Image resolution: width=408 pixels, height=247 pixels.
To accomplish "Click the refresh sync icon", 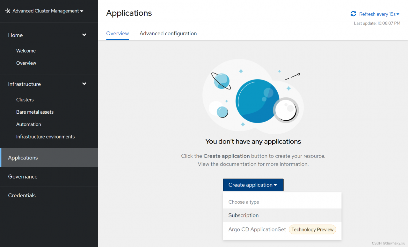I will pos(353,14).
